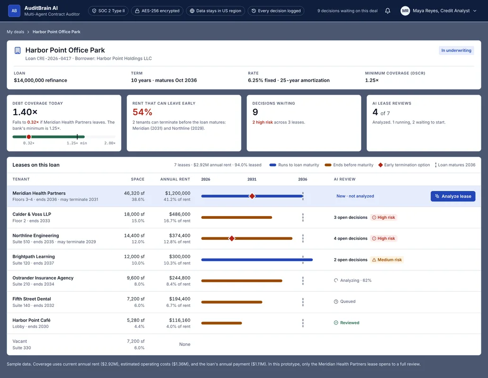
Task: Click the 1.25× min marker on coverage bar
Action: pyautogui.click(x=77, y=137)
